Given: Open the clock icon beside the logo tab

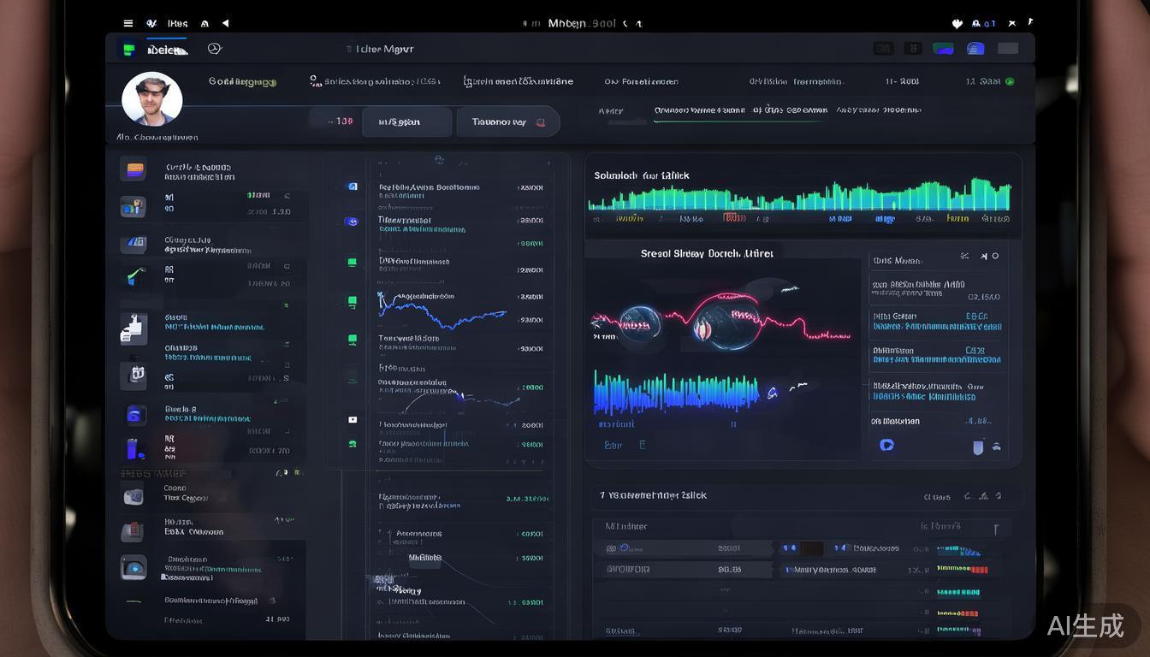Looking at the screenshot, I should pyautogui.click(x=215, y=50).
